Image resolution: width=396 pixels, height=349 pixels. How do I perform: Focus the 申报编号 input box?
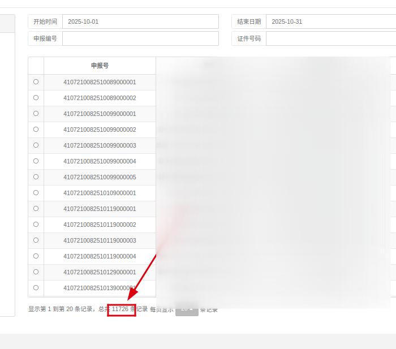click(140, 38)
